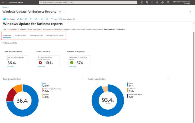195x123 pixels.
Task: Open the feedback icon in top bar
Action: click(168, 2)
